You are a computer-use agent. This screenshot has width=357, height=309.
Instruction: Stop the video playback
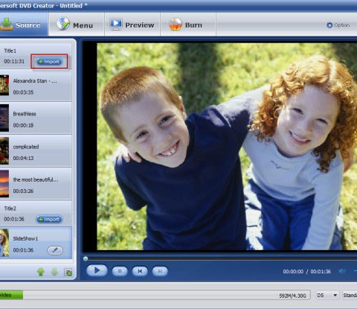(120, 271)
